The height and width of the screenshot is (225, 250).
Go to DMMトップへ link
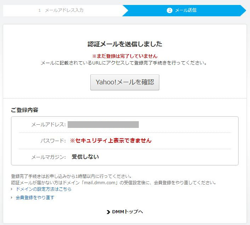[127, 212]
